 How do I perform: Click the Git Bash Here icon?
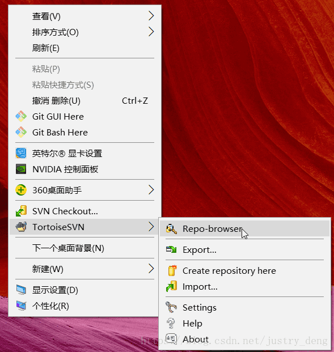(21, 132)
